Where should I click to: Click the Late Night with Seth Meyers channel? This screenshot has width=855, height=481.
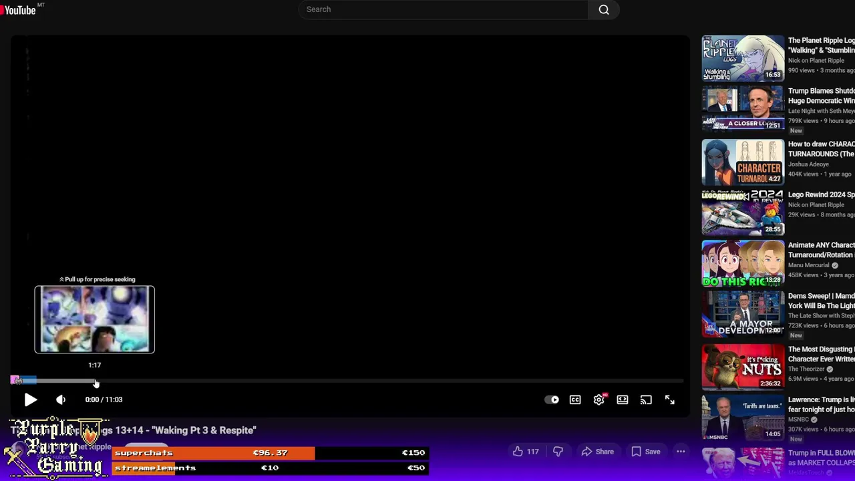pos(822,111)
